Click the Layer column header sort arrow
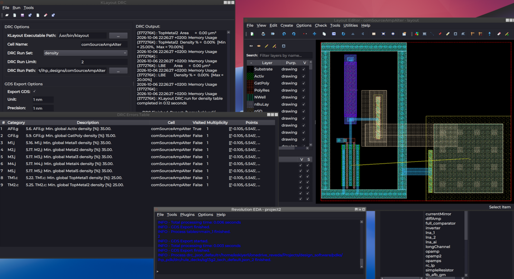Viewport: 514px width, 279px height. tap(251, 63)
